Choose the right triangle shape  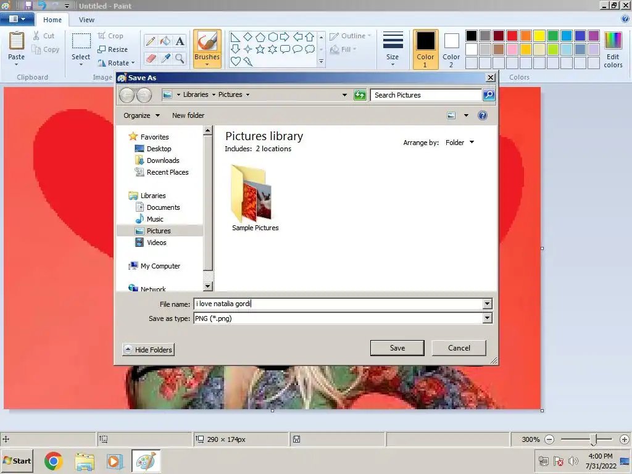235,38
